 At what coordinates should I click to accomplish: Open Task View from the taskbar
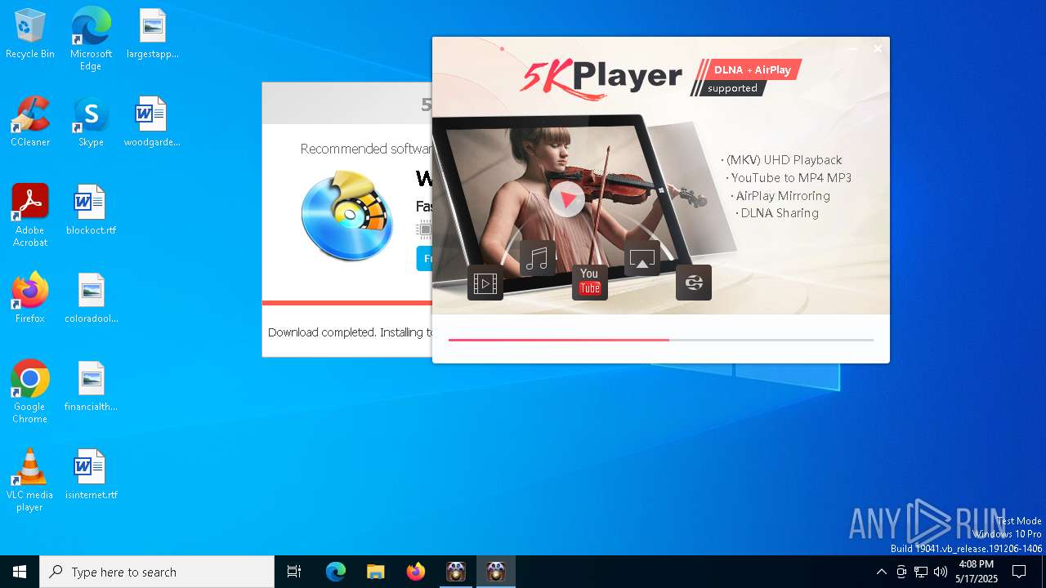[294, 572]
